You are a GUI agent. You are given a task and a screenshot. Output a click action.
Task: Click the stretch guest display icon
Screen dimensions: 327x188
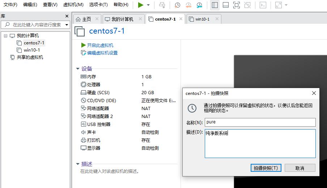(279, 5)
